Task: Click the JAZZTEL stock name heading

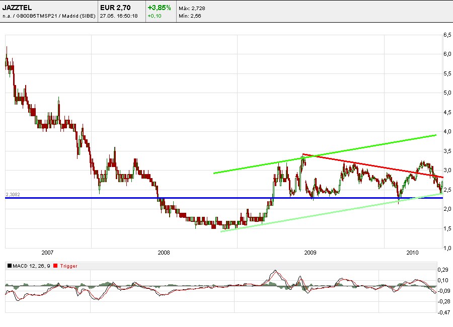Action: 17,8
